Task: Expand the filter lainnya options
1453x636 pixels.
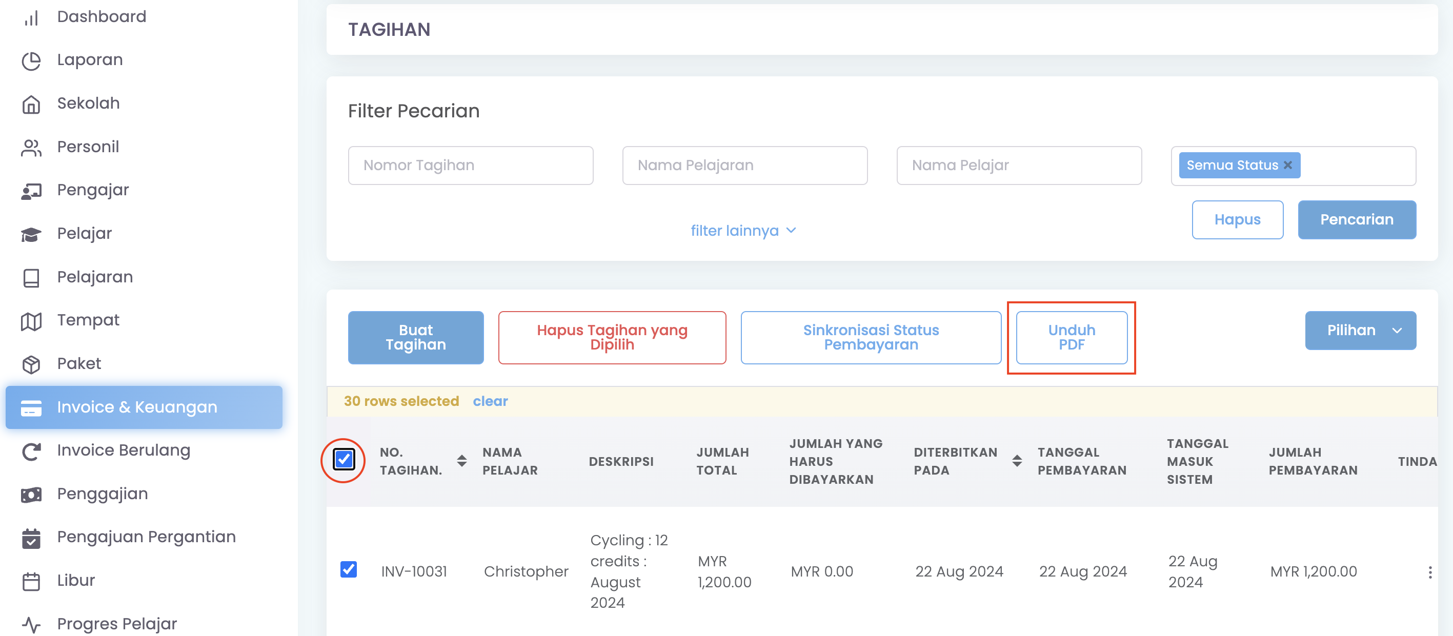Action: click(x=743, y=231)
